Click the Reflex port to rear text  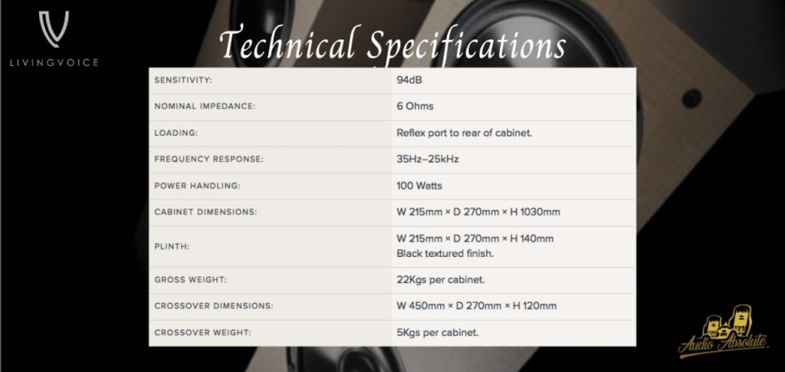[463, 133]
